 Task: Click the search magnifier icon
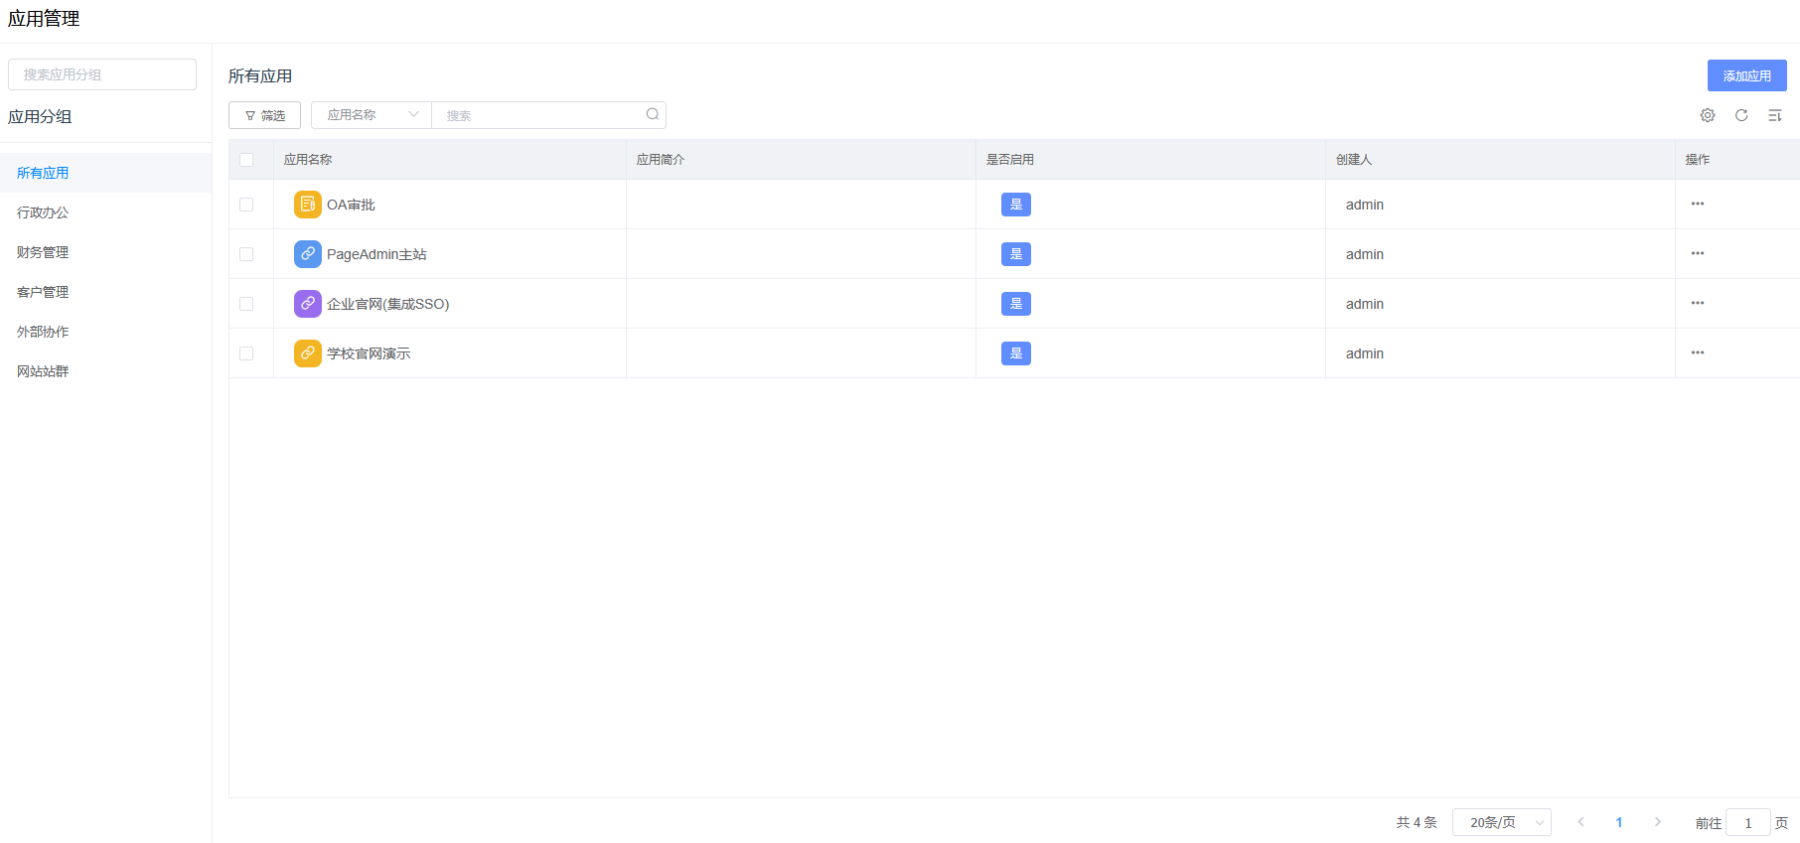[x=653, y=114]
